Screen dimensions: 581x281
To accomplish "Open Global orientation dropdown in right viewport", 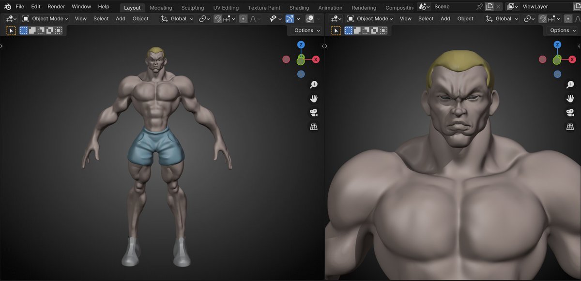I will (502, 19).
